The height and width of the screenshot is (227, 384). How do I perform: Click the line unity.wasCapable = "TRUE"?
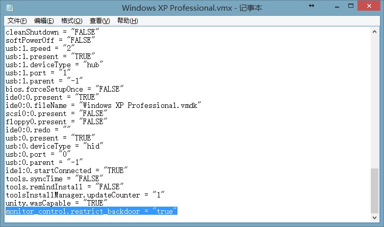tap(56, 203)
